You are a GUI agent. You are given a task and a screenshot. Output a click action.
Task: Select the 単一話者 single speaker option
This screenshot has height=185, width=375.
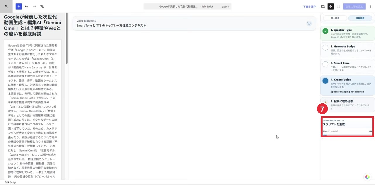click(335, 18)
